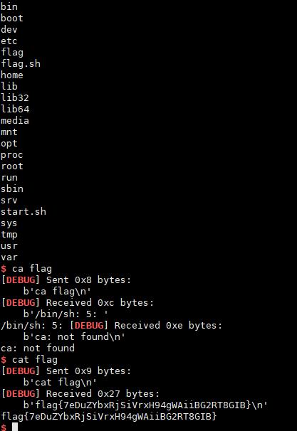Click the '$ cat flag' command line

(x=29, y=360)
